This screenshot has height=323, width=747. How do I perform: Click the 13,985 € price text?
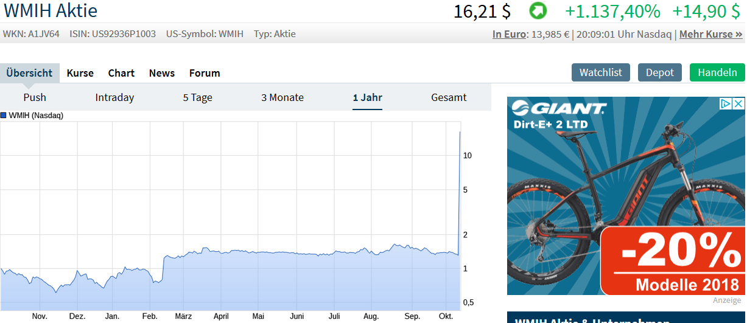pyautogui.click(x=550, y=34)
